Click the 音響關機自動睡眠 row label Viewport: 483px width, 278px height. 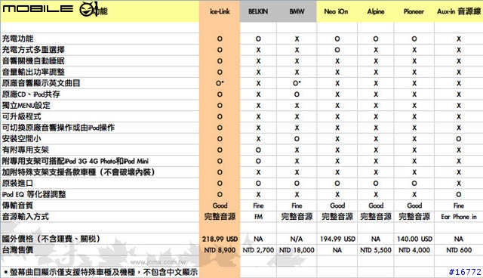[x=33, y=61]
